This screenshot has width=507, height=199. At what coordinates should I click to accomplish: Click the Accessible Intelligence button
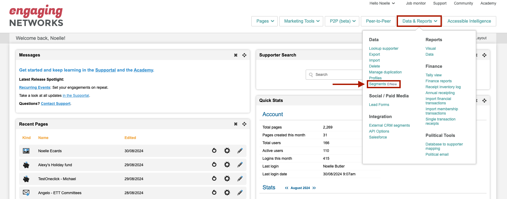(x=469, y=21)
